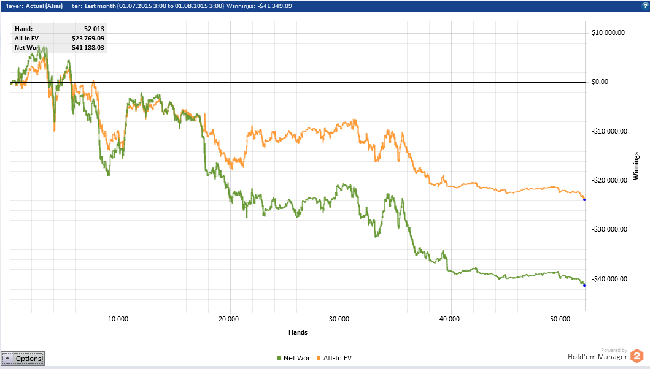Select the blue endpoint on Net Won line
The height and width of the screenshot is (369, 650).
(584, 286)
